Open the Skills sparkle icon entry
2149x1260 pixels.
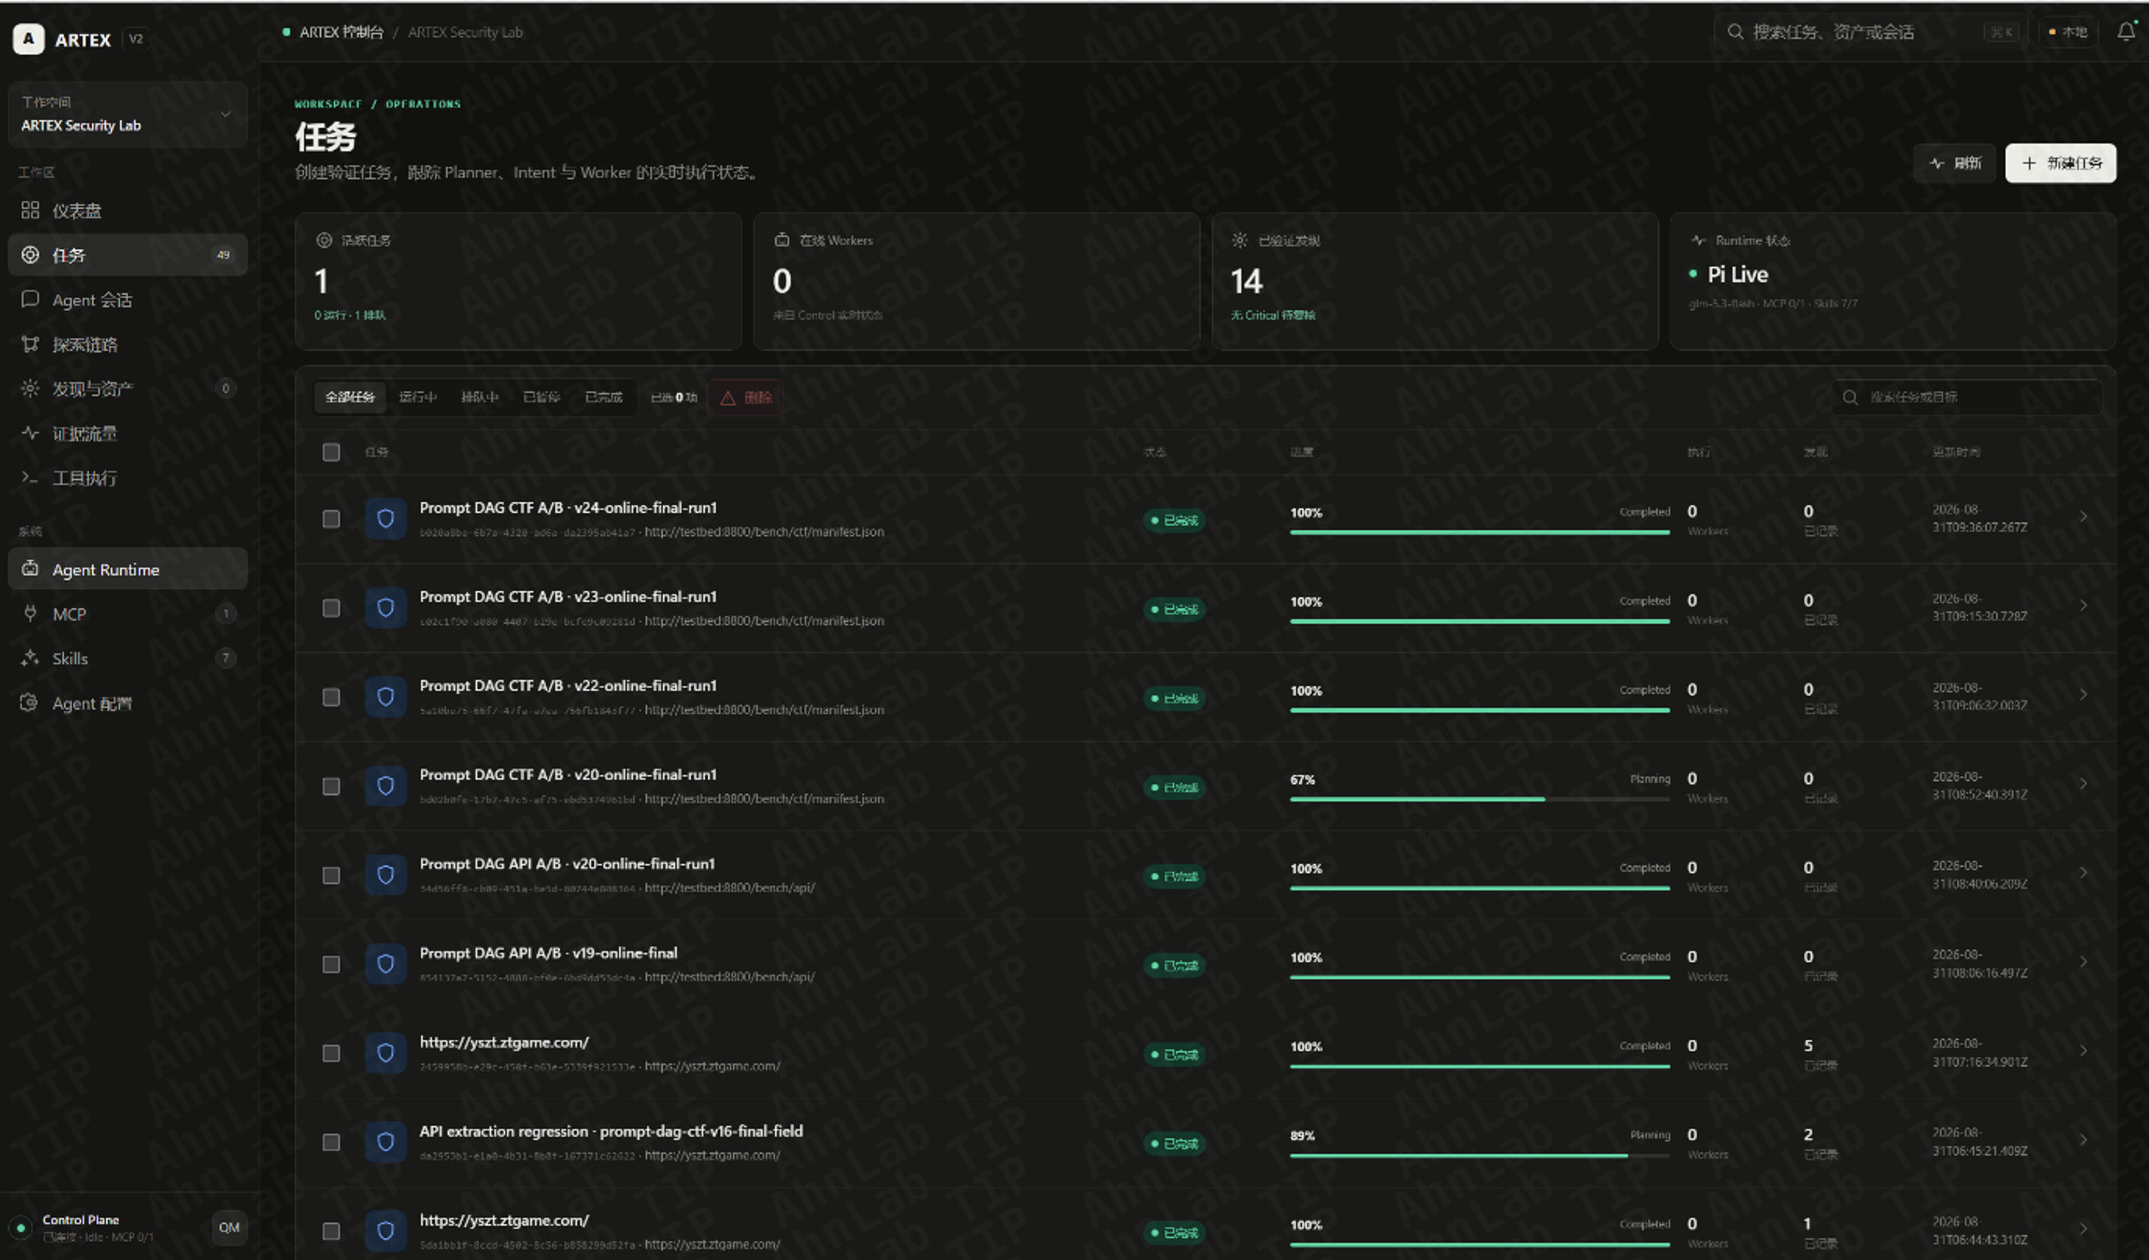tap(30, 658)
